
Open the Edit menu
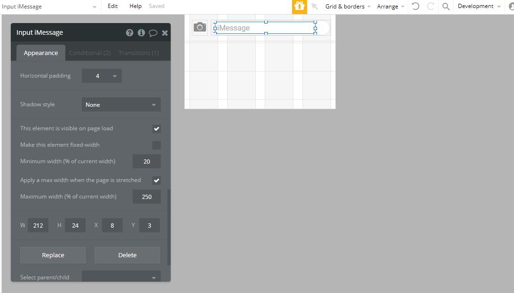click(x=112, y=6)
